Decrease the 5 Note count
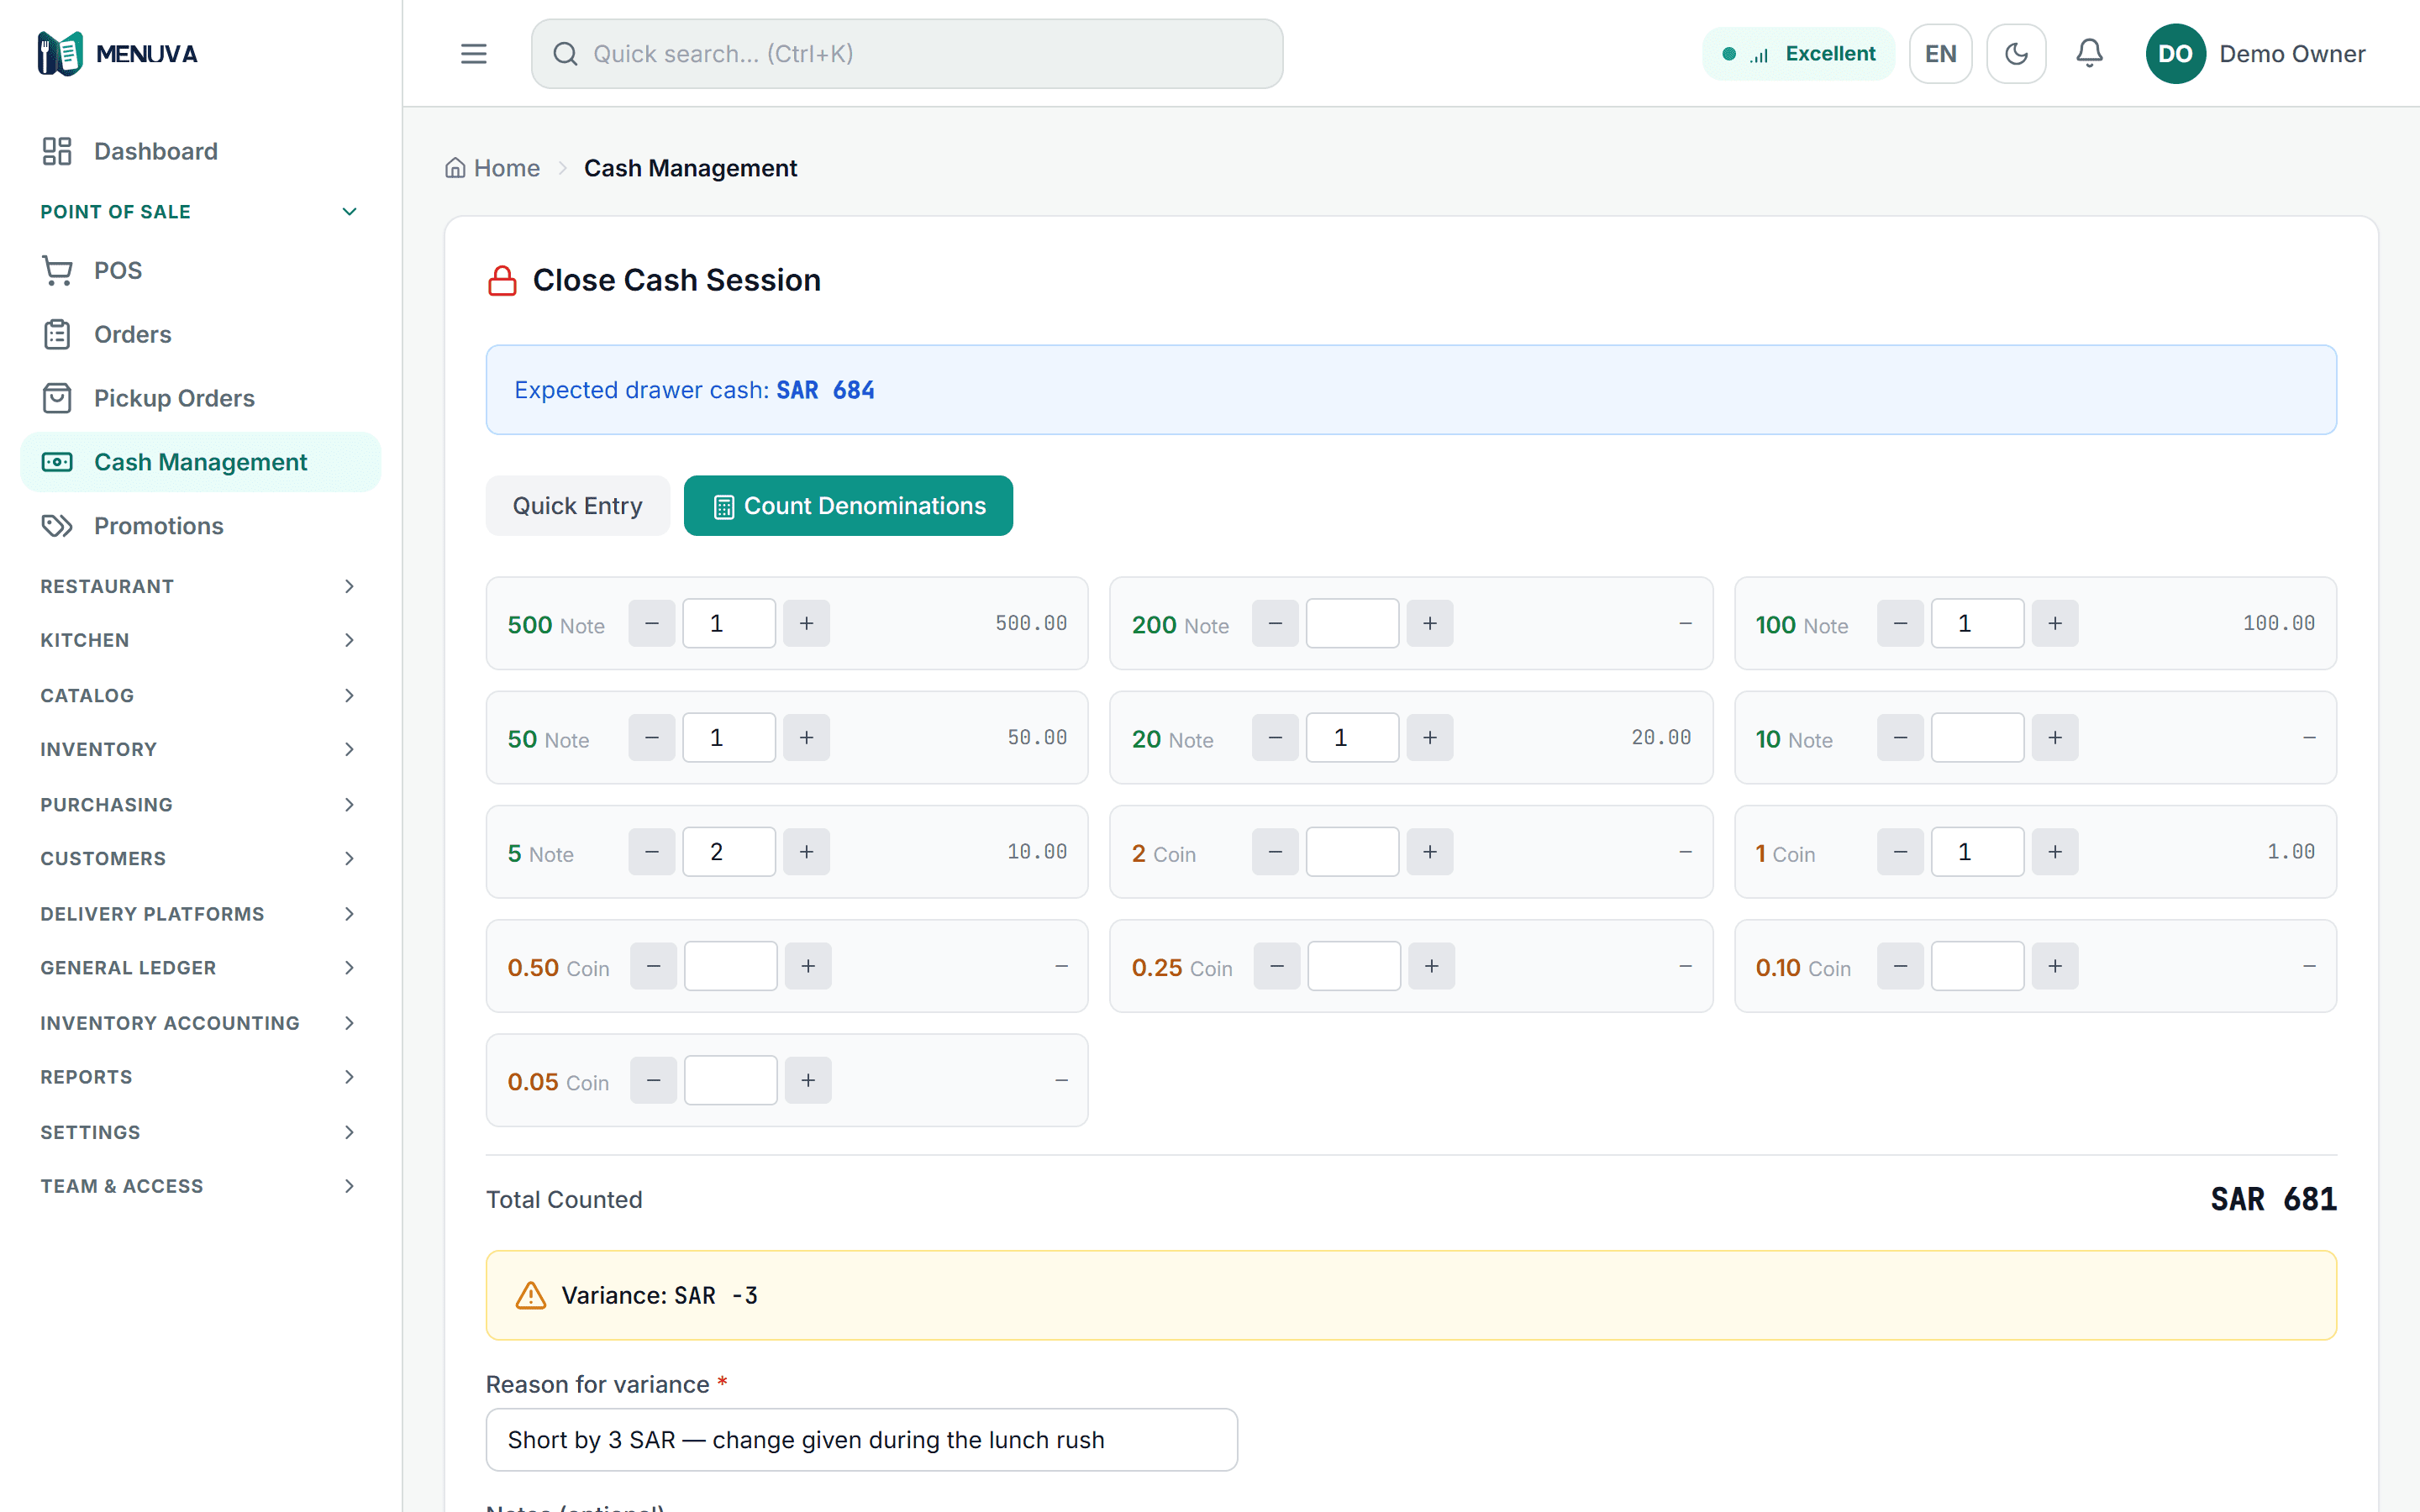Image resolution: width=2420 pixels, height=1512 pixels. pyautogui.click(x=652, y=852)
